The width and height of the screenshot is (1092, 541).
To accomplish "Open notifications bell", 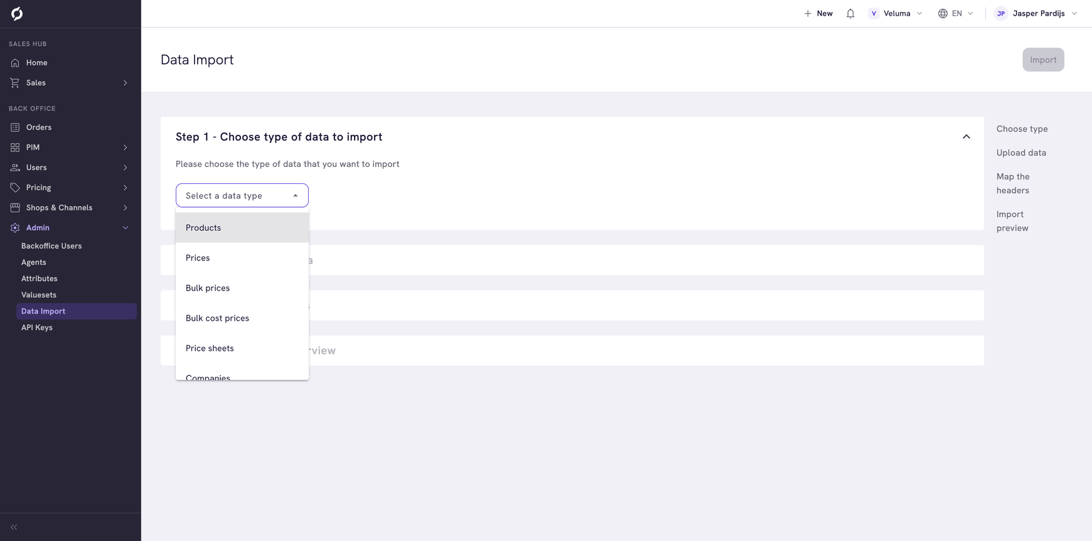I will (850, 13).
